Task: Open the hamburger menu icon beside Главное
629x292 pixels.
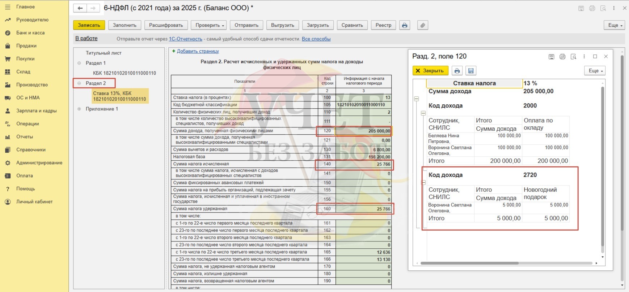Action: click(7, 7)
